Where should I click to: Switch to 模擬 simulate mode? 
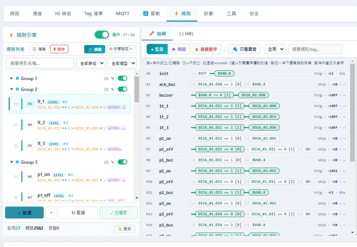click(179, 49)
